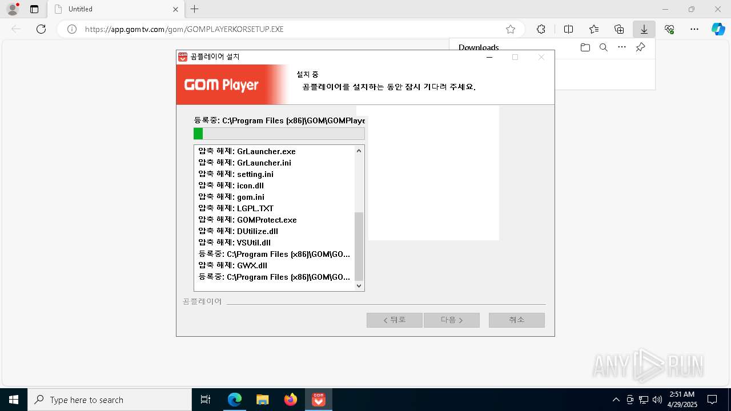
Task: Select the Untitled browser tab
Action: [x=115, y=9]
